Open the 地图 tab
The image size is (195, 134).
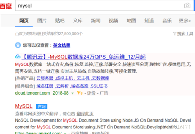click(x=131, y=21)
